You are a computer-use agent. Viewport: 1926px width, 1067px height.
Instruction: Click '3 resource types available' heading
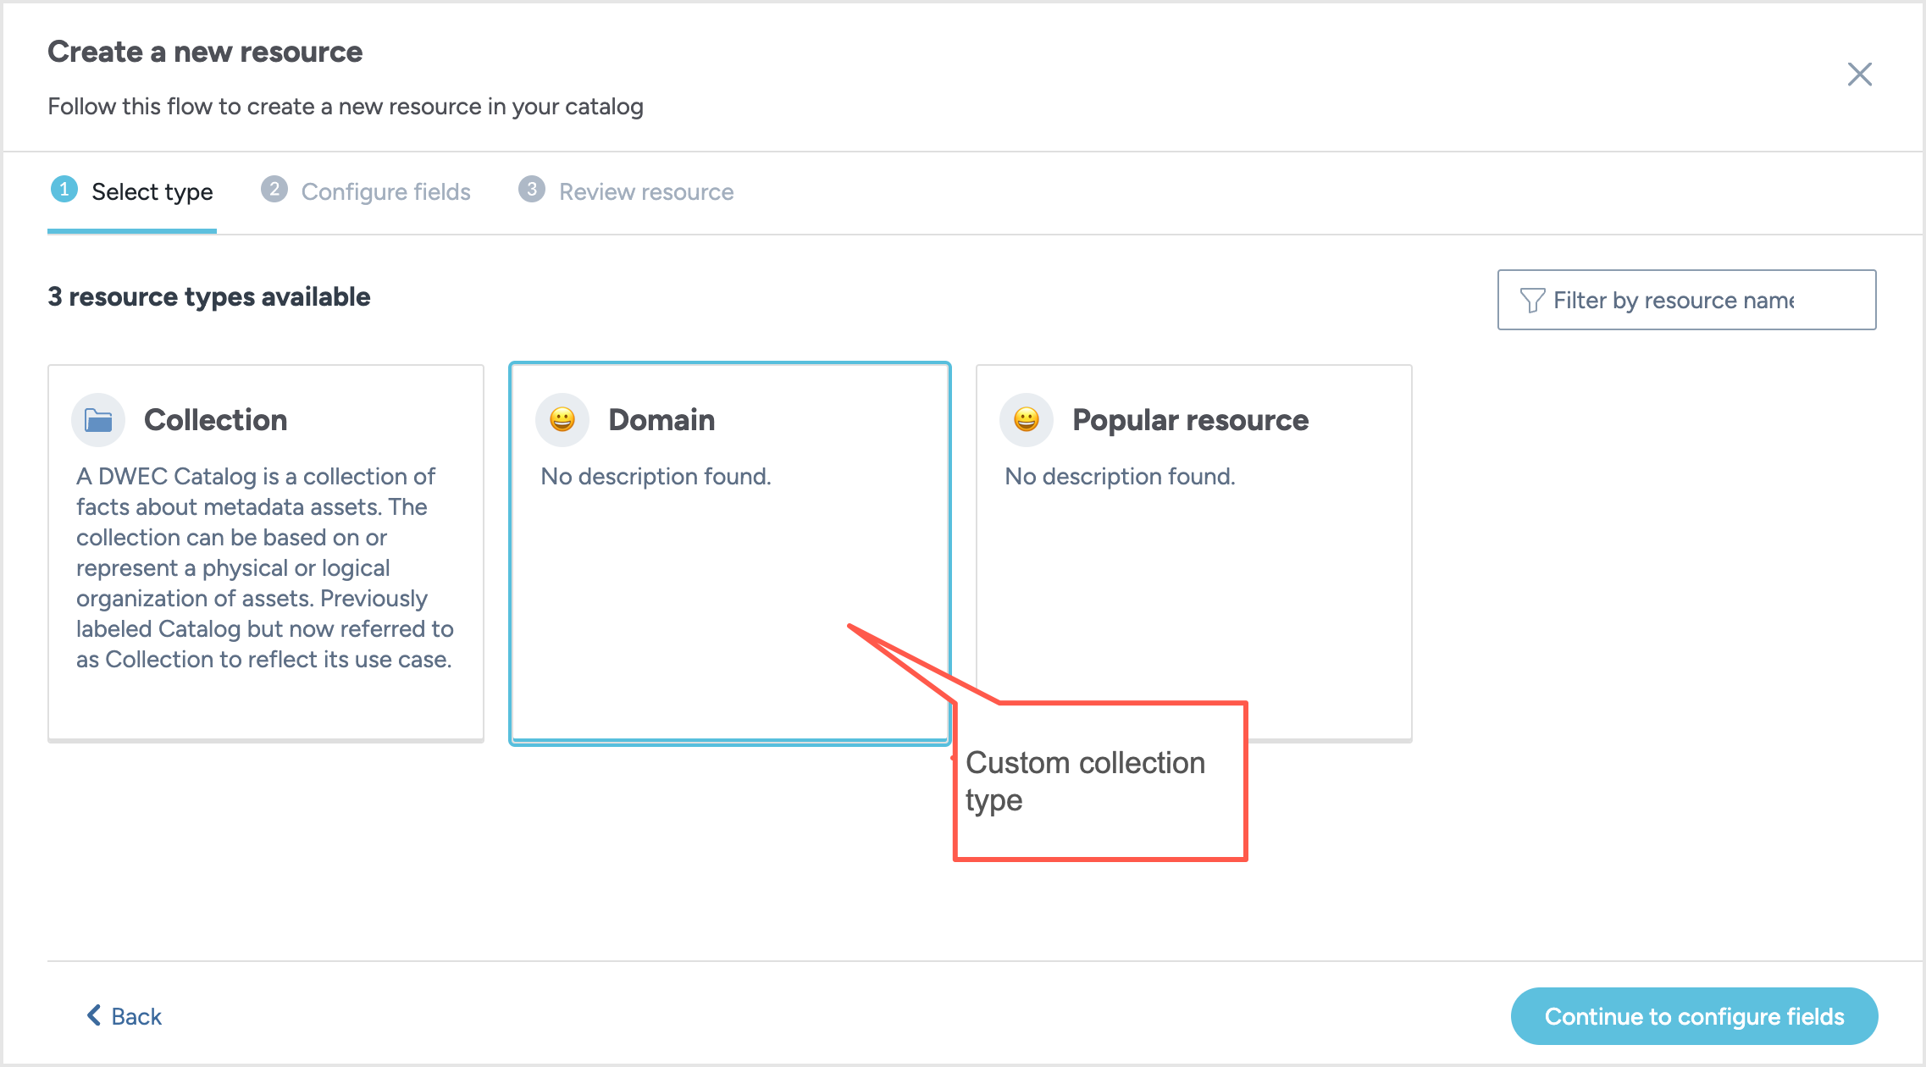point(209,297)
